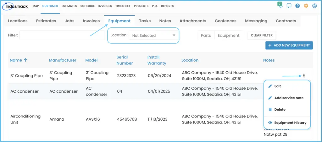
Task: Click serial number 45465768
Action: [127, 119]
